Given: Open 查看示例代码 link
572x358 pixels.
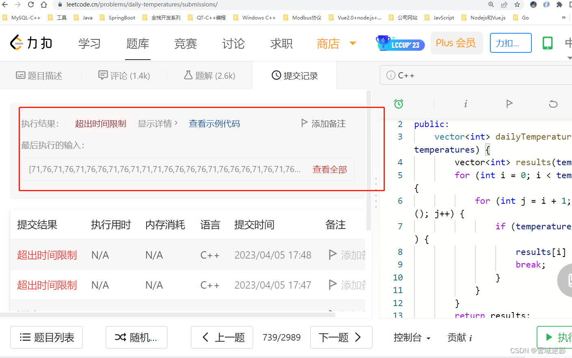Looking at the screenshot, I should 214,123.
